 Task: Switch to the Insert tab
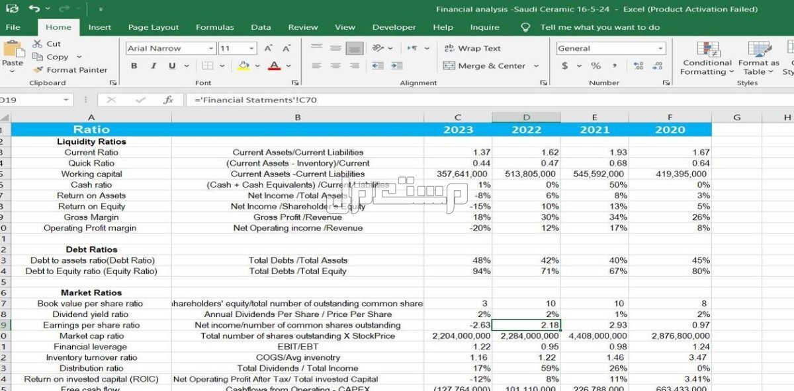pyautogui.click(x=100, y=27)
